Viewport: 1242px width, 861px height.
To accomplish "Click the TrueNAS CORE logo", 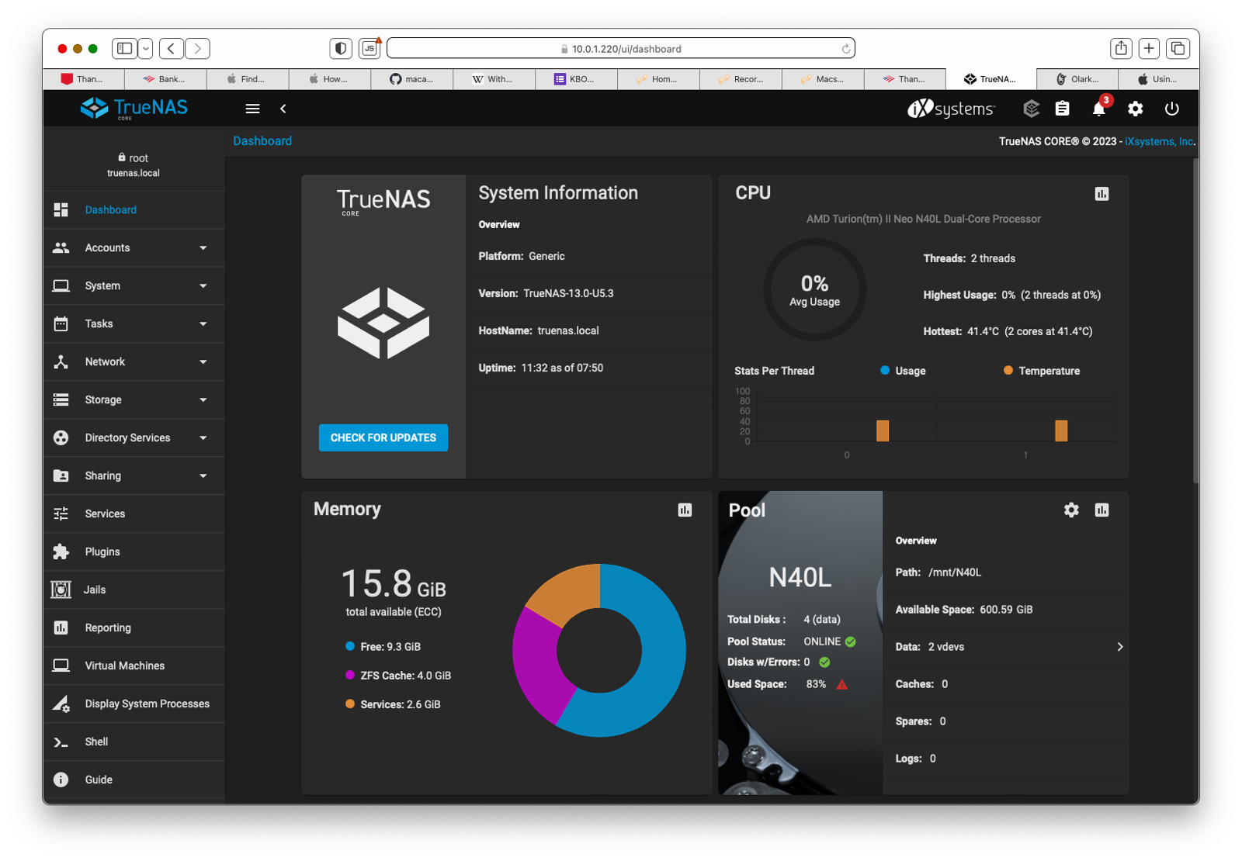I will [134, 108].
